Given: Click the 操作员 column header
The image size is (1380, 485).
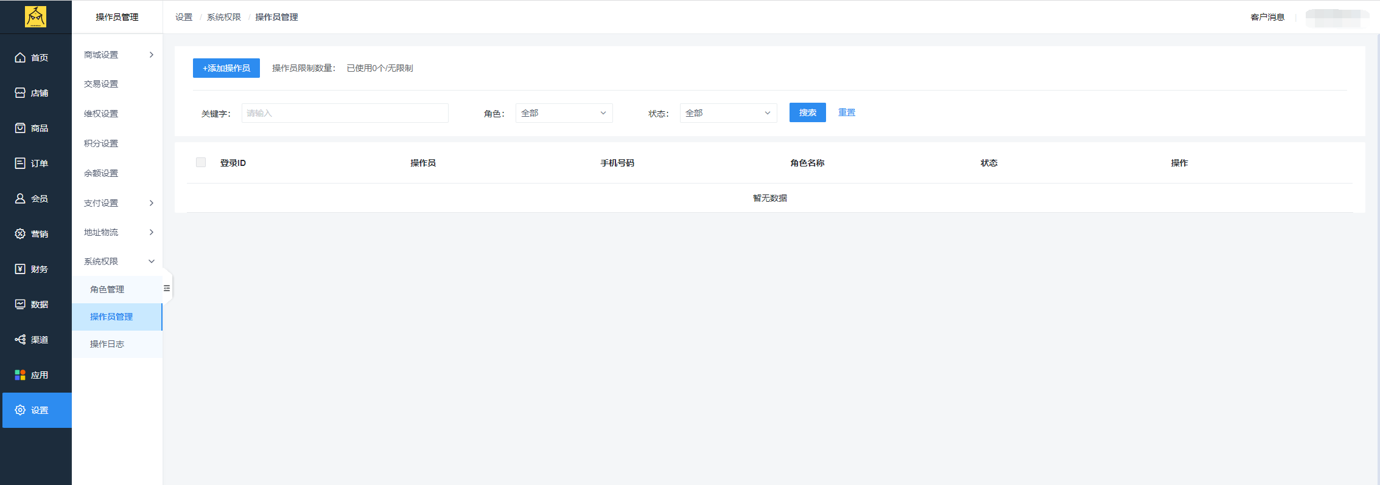Looking at the screenshot, I should tap(423, 163).
